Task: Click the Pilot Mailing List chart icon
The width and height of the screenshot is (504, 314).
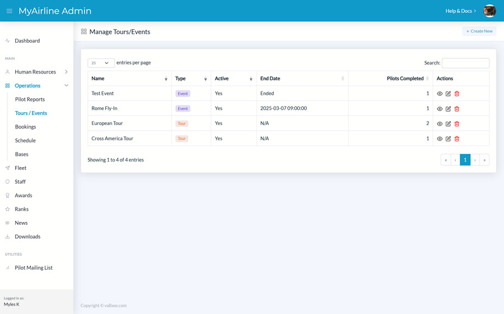Action: (7, 267)
